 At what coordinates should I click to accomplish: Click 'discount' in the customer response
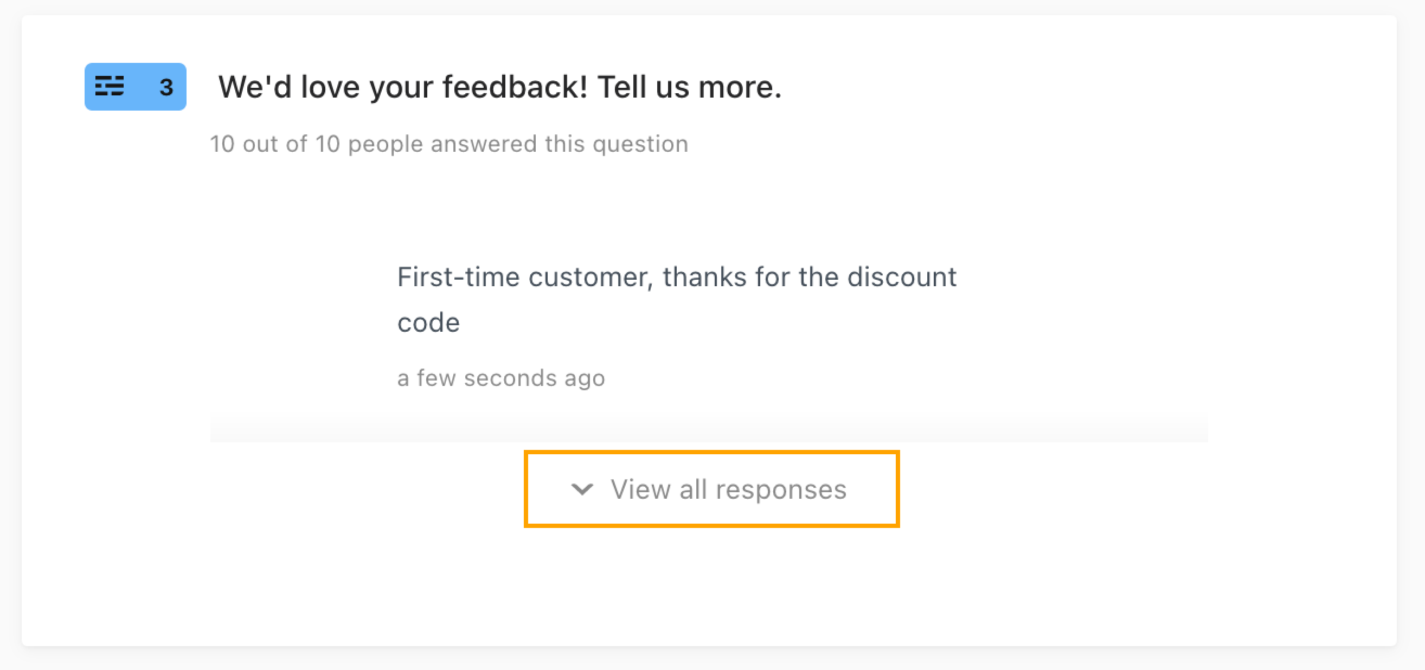tap(902, 276)
